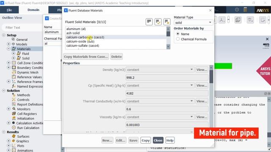Collapse the Solution tree section
Viewport: 271px width, 152px height.
(x=4, y=90)
